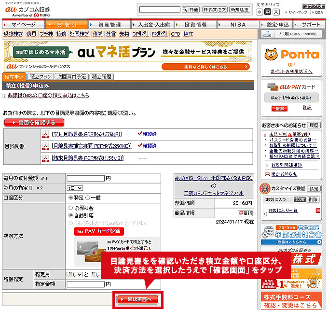Screen dimensions: 328x310
Task: Open the マイページ menu
Action: (24, 25)
